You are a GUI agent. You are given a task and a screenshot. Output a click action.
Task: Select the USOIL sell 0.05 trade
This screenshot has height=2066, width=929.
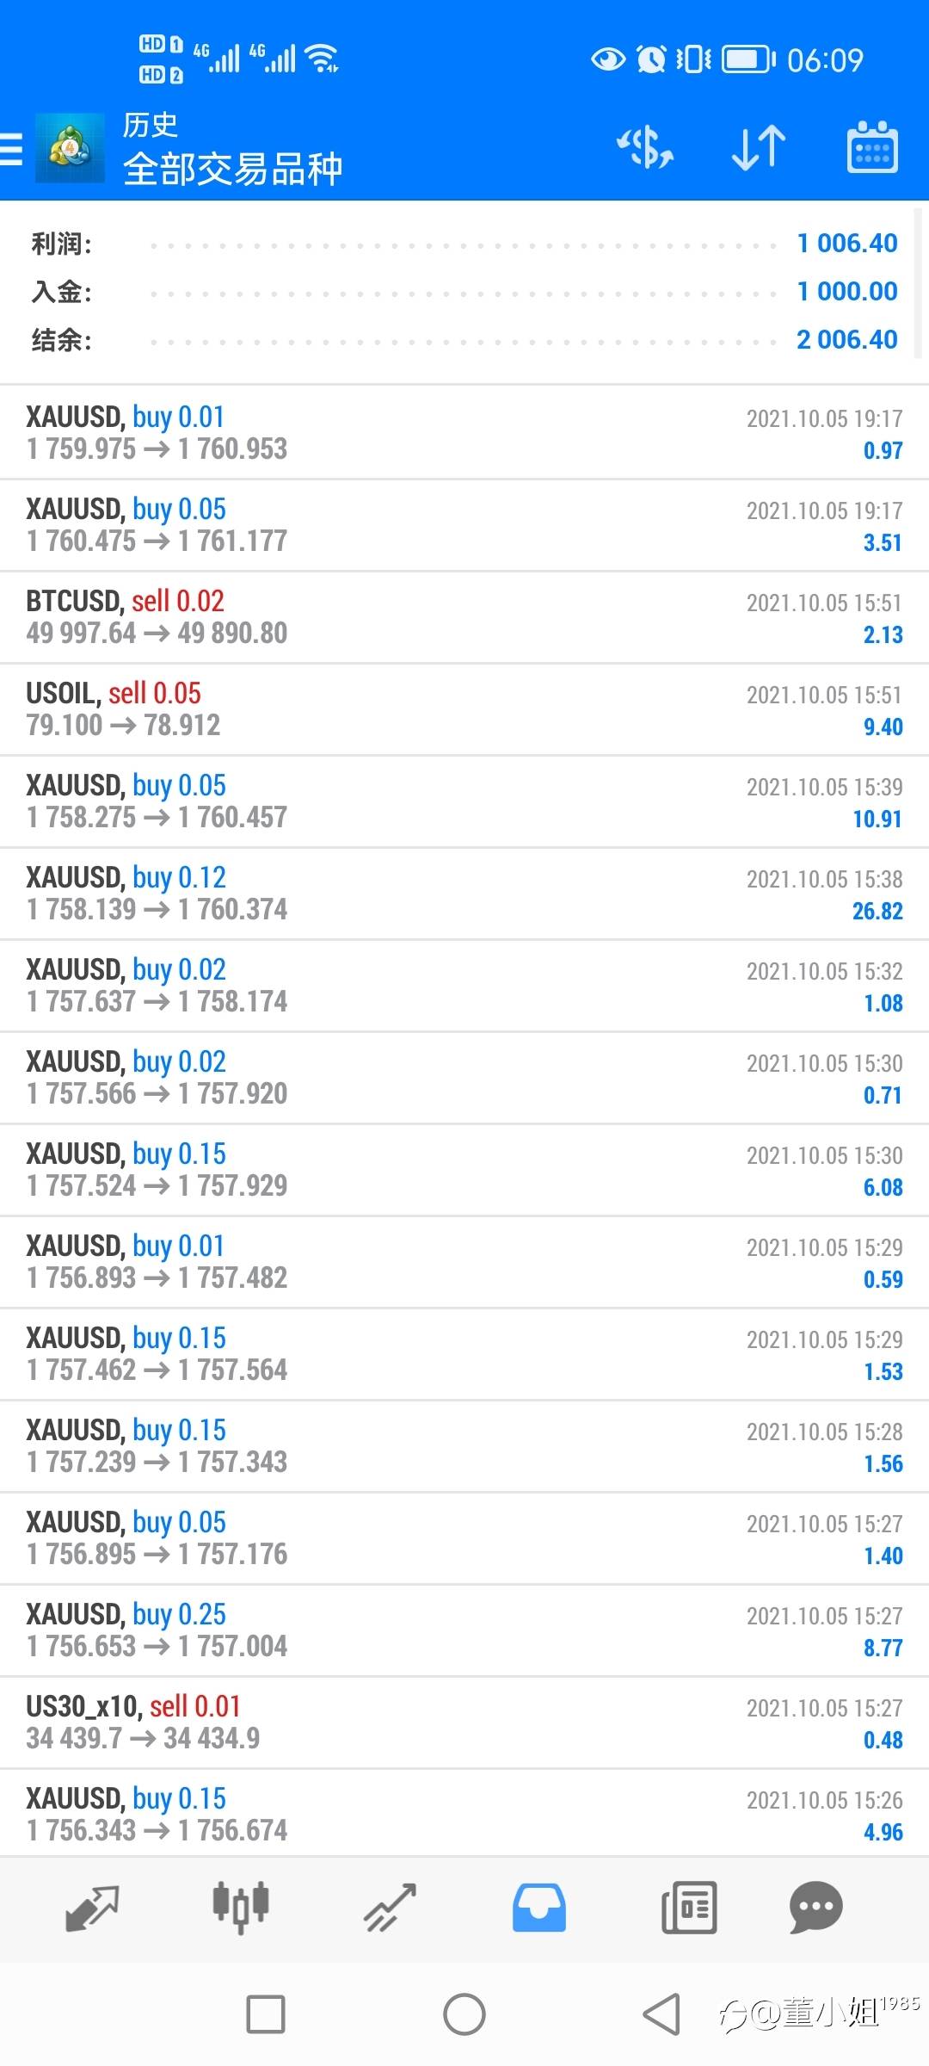click(464, 709)
